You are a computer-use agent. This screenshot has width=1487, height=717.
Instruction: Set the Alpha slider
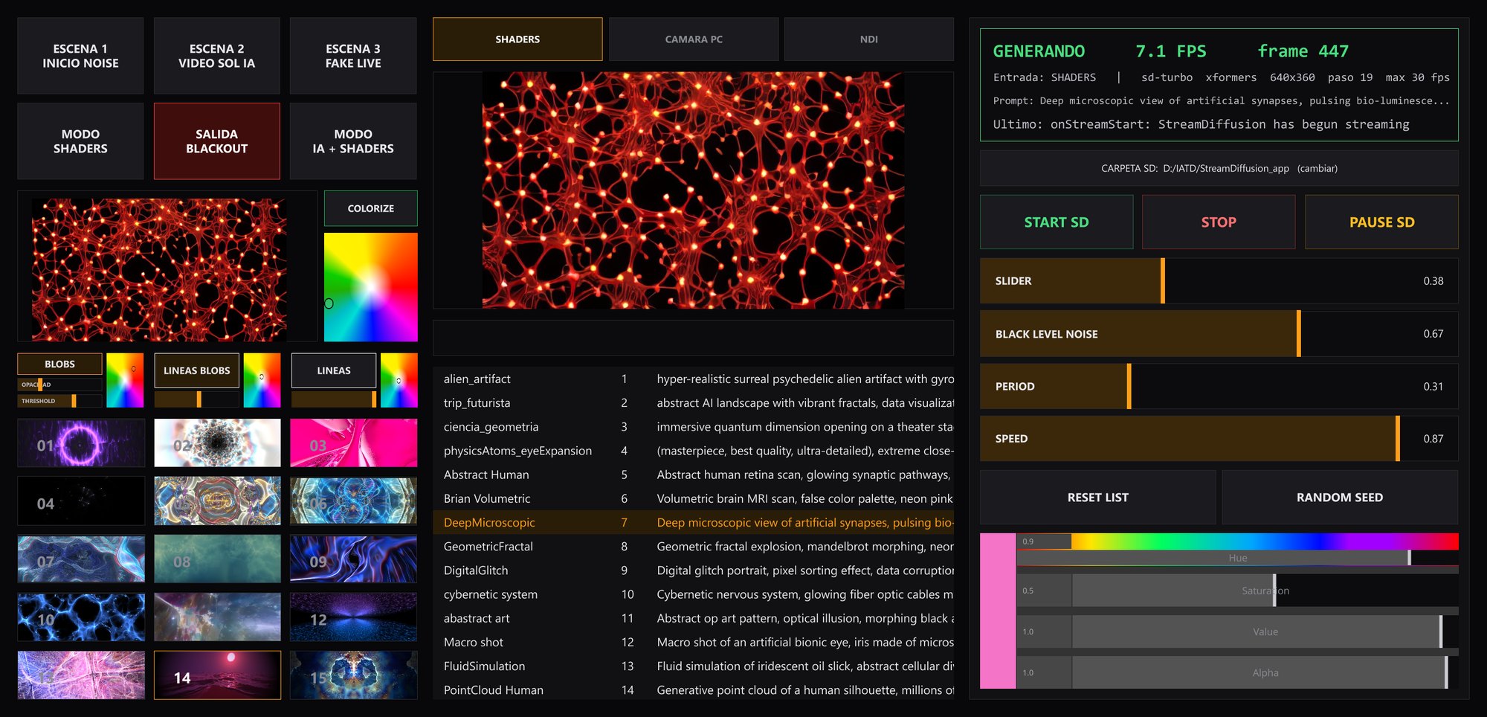point(1265,672)
